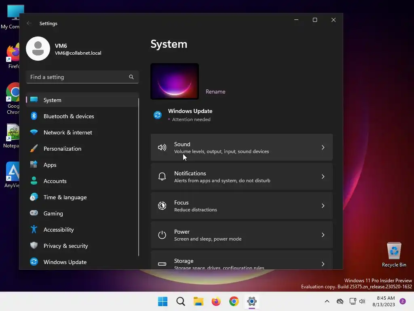Click the Windows Update sync icon in System header
Screen dimensions: 414x311
pos(158,115)
